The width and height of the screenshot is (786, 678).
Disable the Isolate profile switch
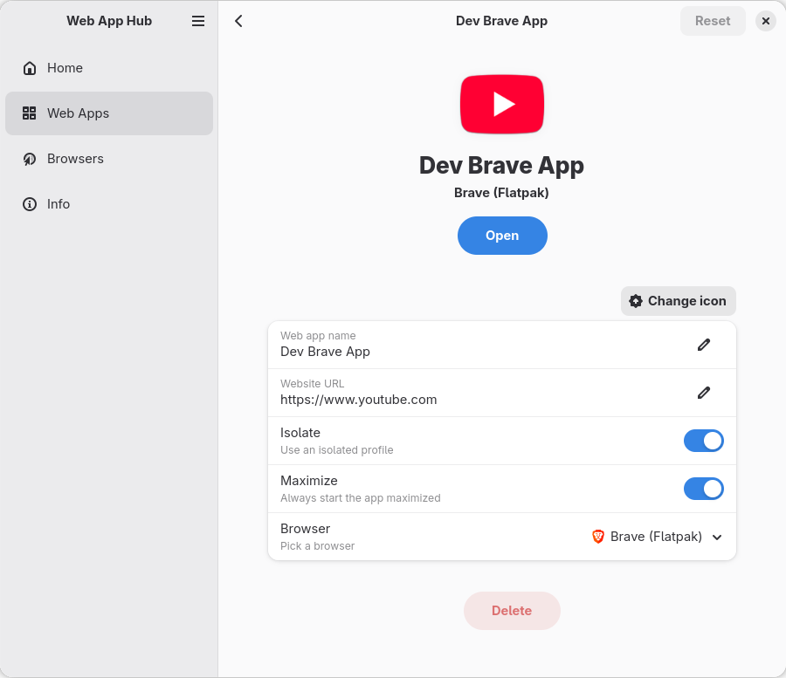703,441
